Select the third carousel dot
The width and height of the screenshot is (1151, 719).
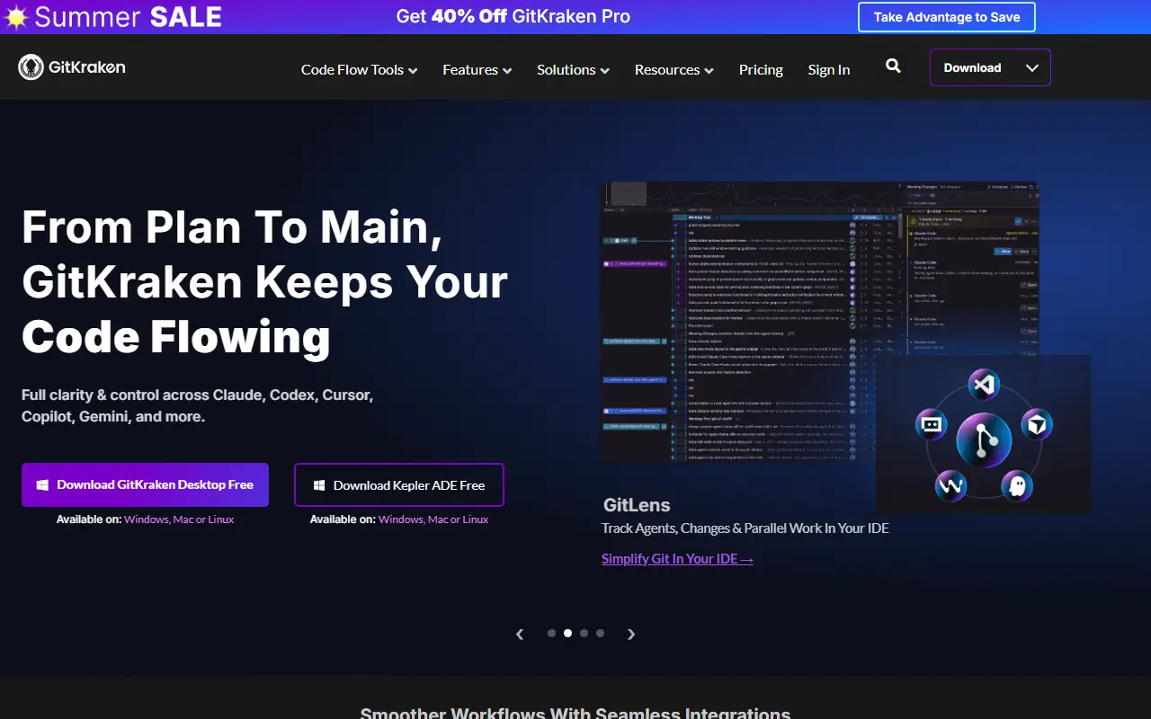coord(584,633)
